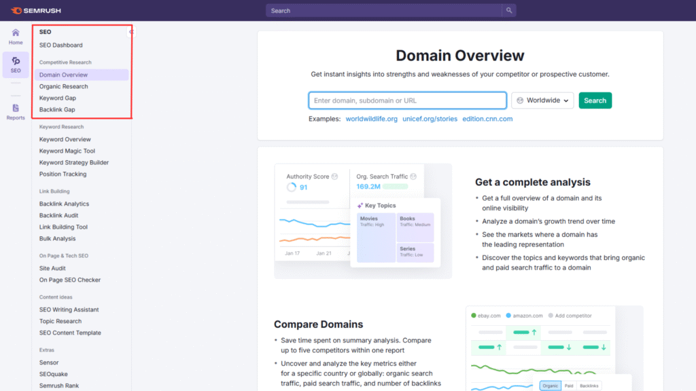Click the globe icon in Worldwide selector

(x=520, y=100)
